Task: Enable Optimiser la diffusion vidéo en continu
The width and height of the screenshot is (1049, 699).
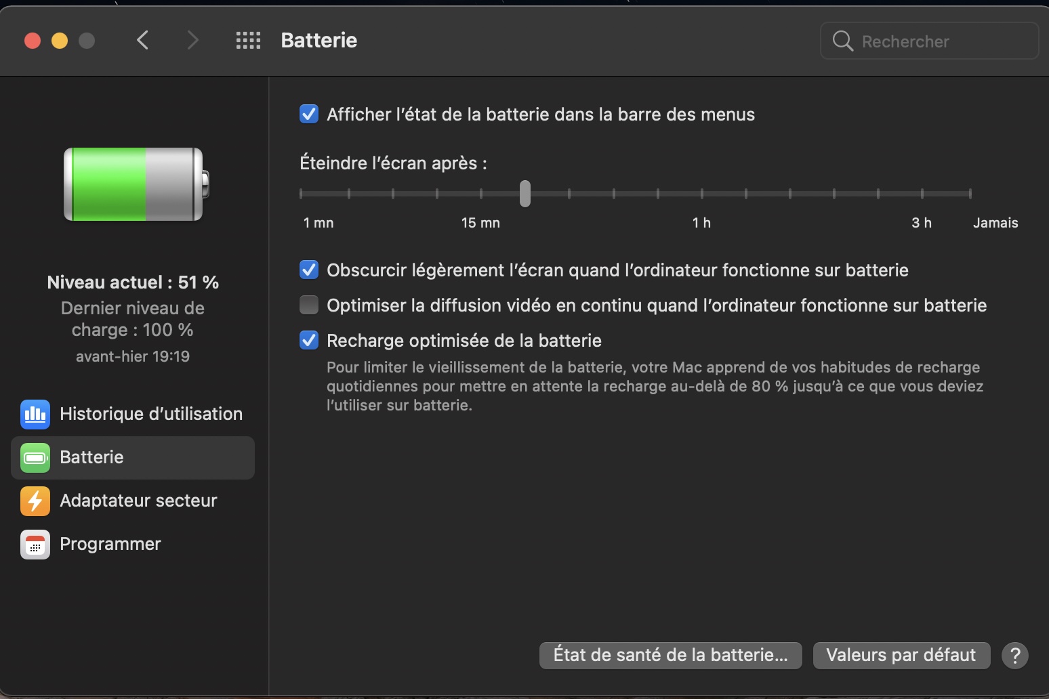Action: pyautogui.click(x=309, y=305)
